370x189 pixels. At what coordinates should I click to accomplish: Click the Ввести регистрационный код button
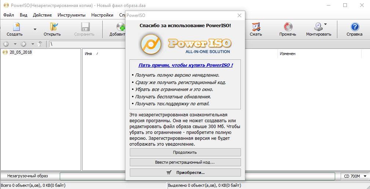(185, 163)
